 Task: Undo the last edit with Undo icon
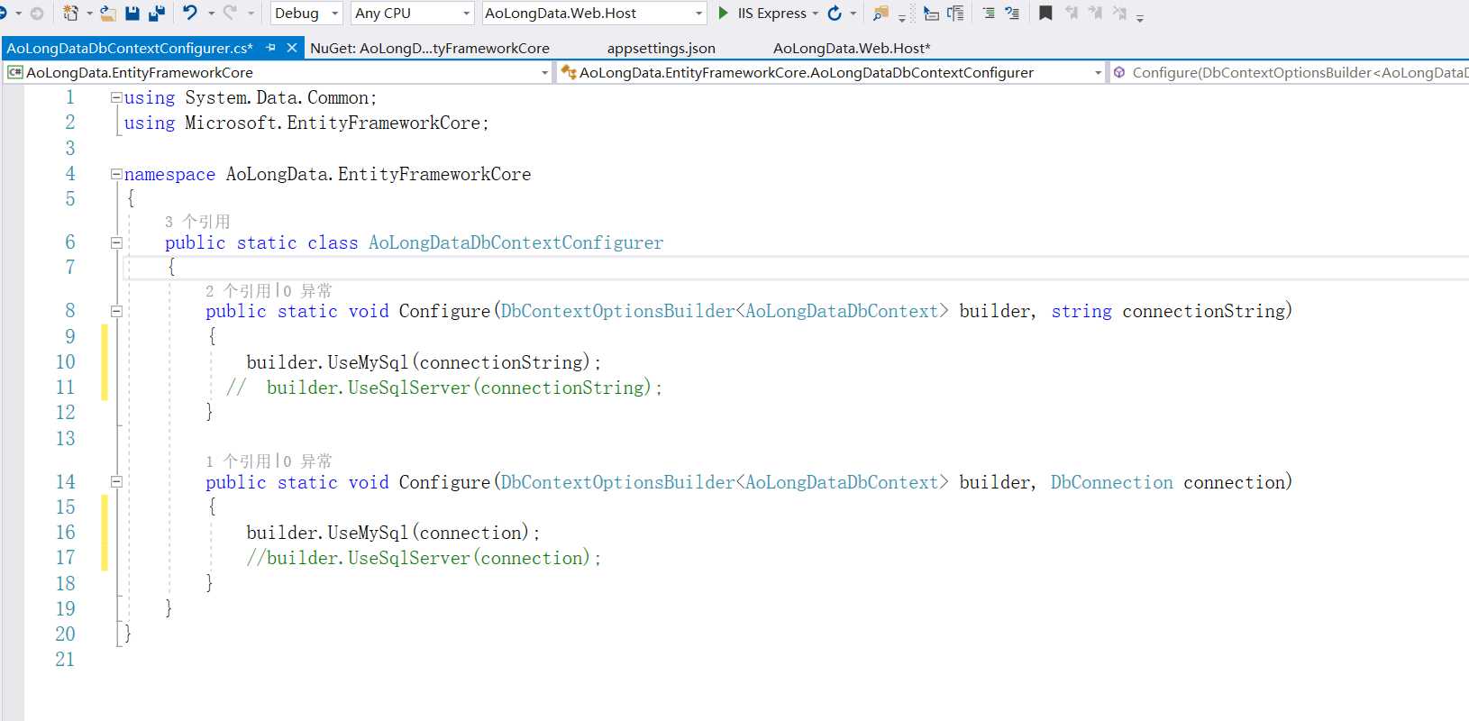coord(190,13)
